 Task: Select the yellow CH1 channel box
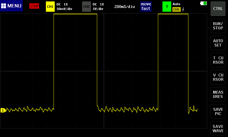click(50, 7)
